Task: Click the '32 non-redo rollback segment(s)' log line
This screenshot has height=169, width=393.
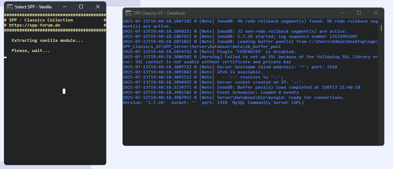Action: click(235, 31)
